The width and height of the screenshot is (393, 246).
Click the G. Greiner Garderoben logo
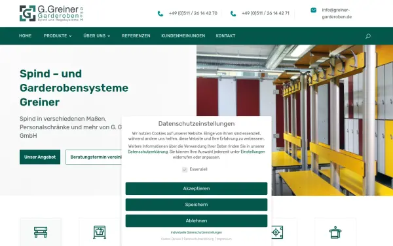[51, 13]
